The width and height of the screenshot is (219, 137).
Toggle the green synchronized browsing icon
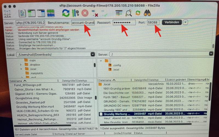point(138,13)
